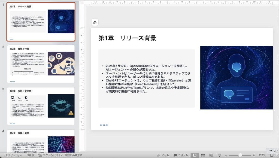The width and height of the screenshot is (279, 158).
Task: Select the AI figure illustration on the main slide
Action: (236, 78)
